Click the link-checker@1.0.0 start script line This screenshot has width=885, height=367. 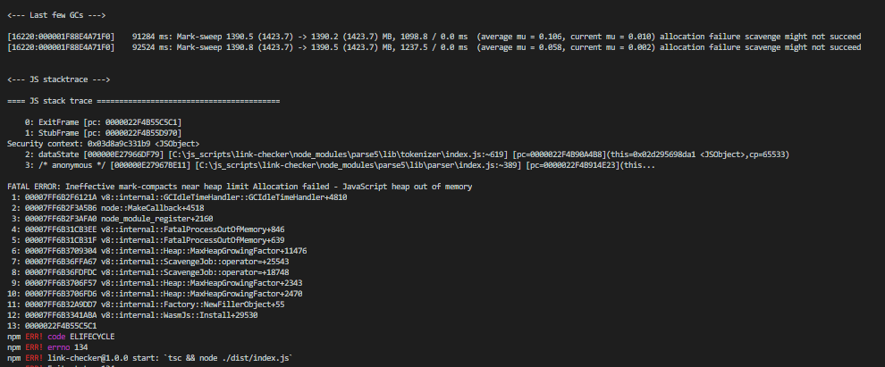click(150, 358)
